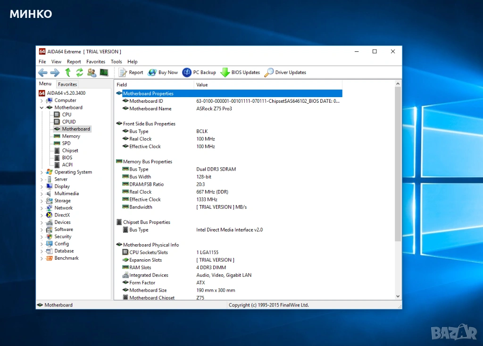Viewport: 483px width, 346px height.
Task: Click the Report toolbar button
Action: [131, 73]
